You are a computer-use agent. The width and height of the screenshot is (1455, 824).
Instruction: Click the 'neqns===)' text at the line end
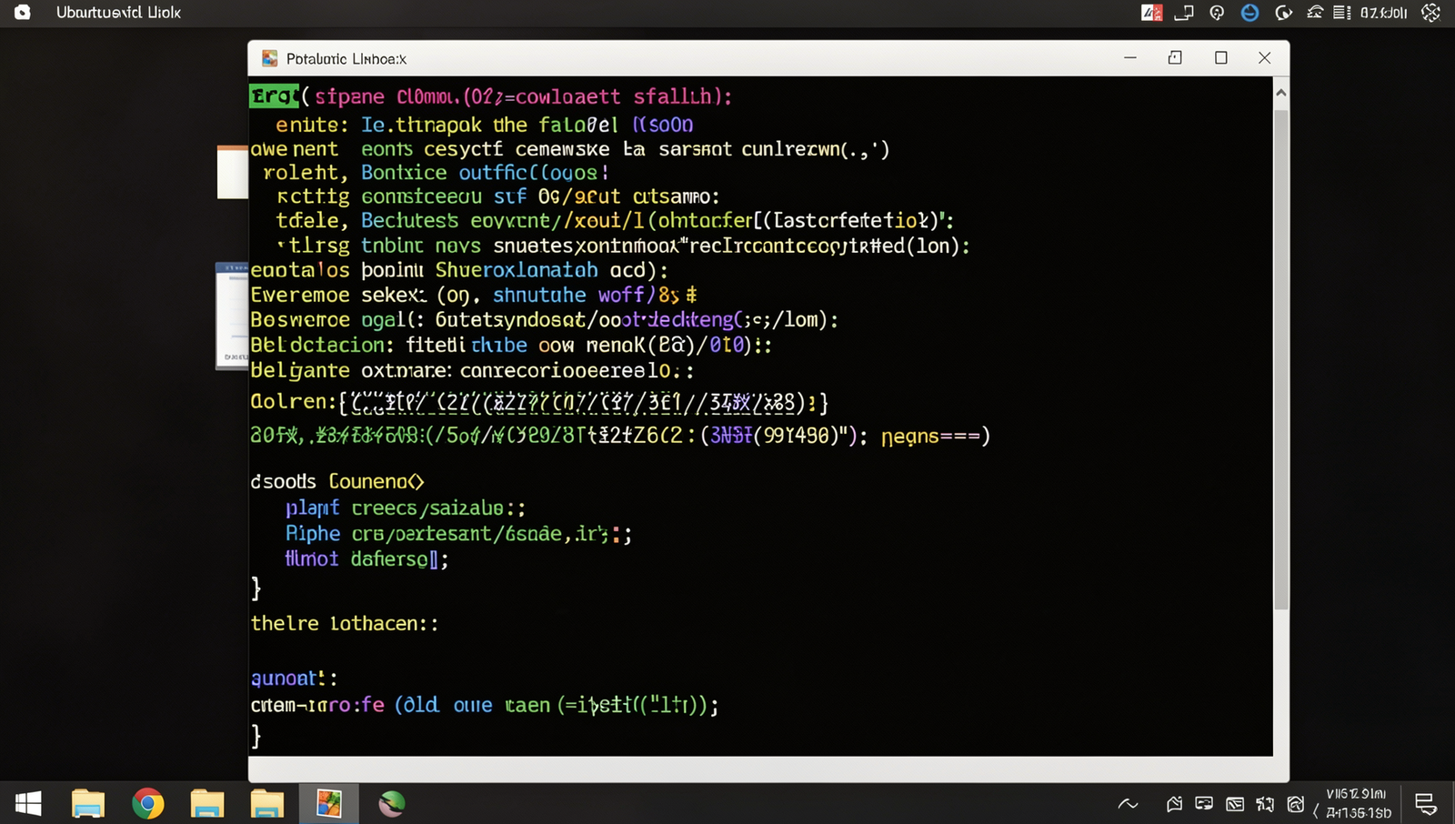coord(936,437)
